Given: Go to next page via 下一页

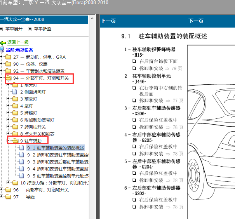Looking at the screenshot, I should 196,21.
